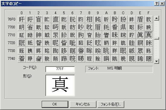
Task: Click the OK button
Action: [x=55, y=104]
